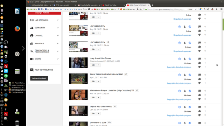Open Crystal Red Ghetto Hood title link
Screen dimensions: 224x126
[x=101, y=106]
